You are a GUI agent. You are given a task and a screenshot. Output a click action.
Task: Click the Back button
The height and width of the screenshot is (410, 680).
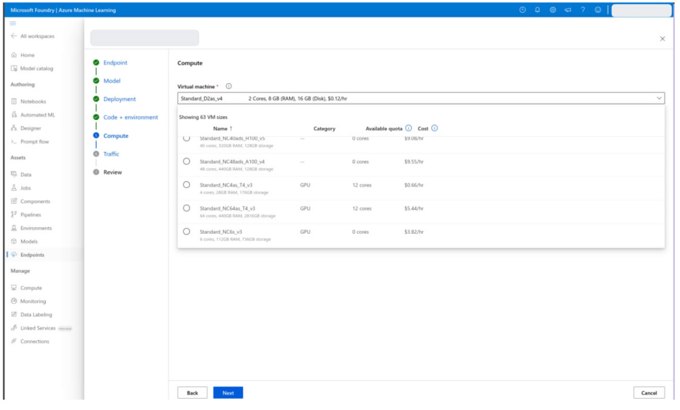pos(192,393)
